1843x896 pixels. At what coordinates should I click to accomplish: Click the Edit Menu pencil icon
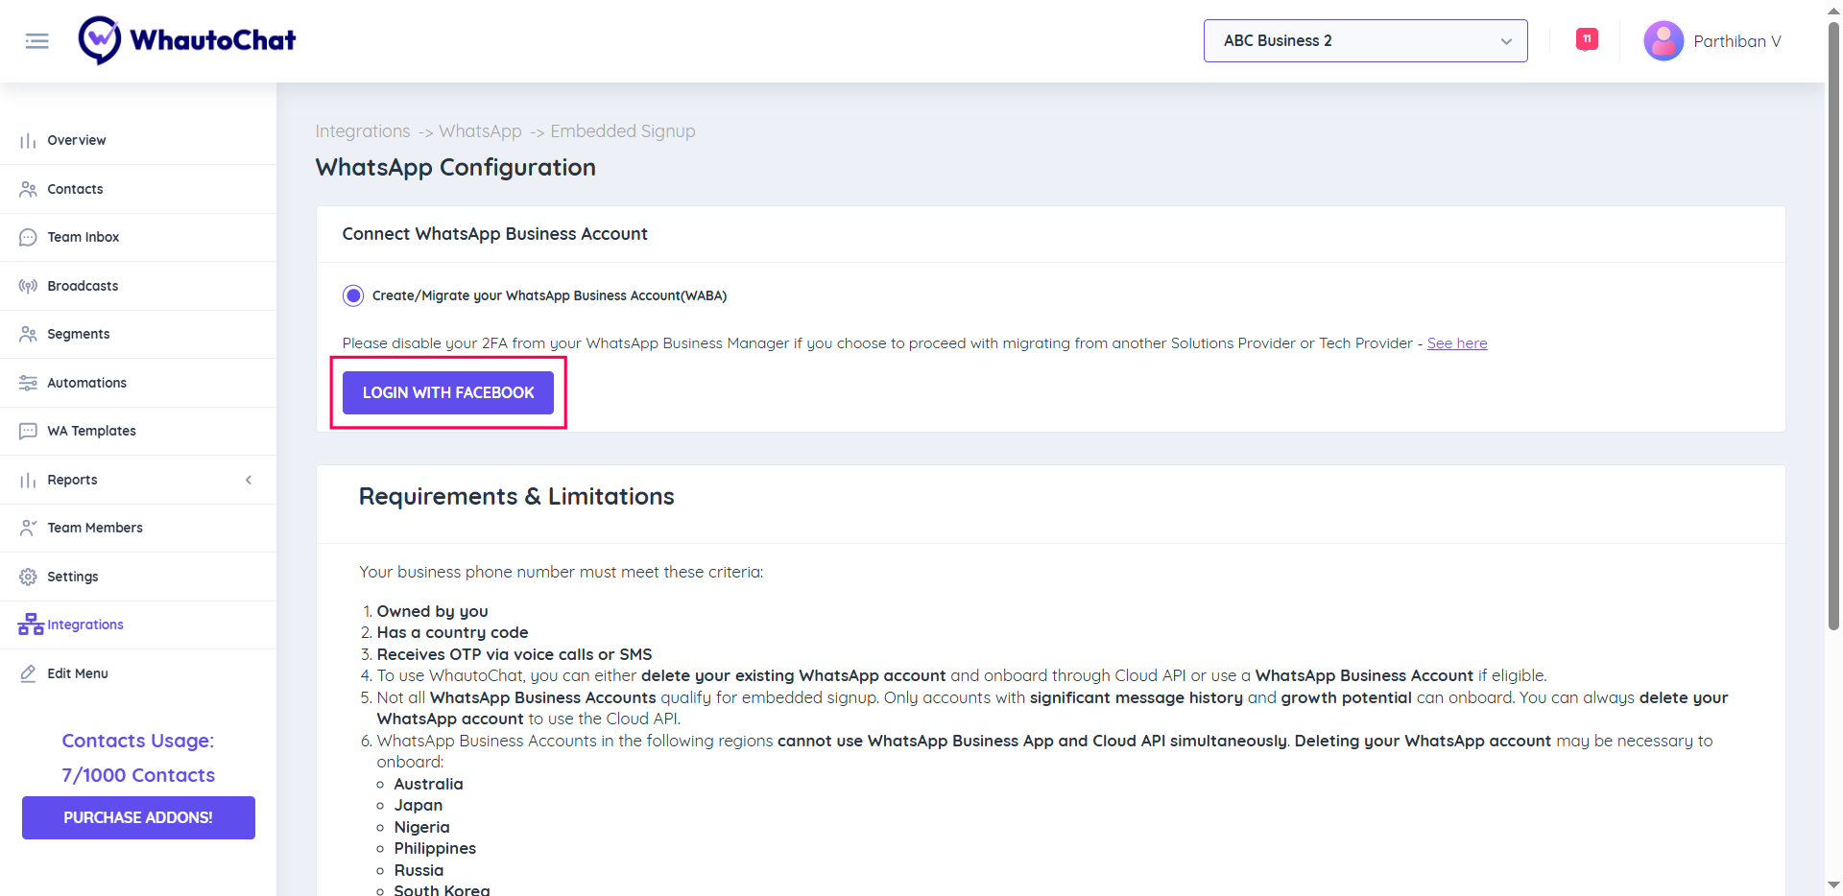click(28, 673)
